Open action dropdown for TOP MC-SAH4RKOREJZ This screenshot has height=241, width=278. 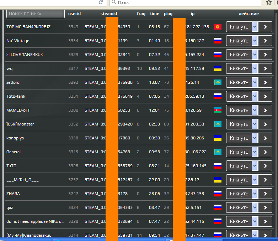[x=255, y=27]
